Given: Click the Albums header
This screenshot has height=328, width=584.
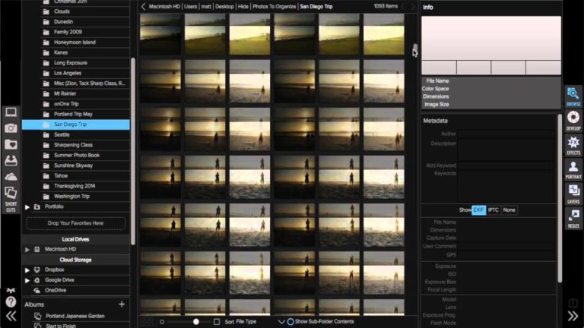Looking at the screenshot, I should 34,304.
